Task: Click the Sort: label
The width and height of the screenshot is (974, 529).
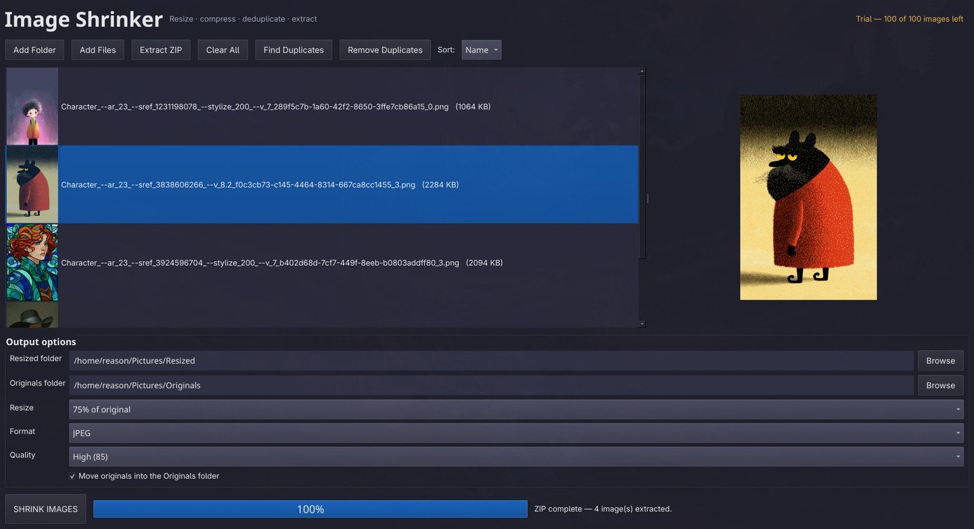Action: coord(446,50)
